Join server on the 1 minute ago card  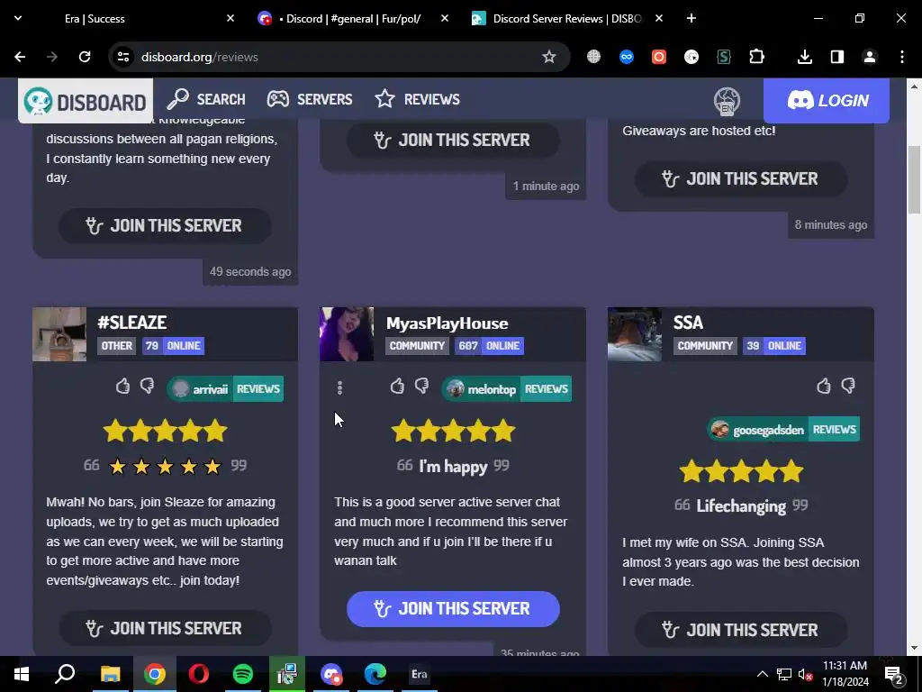point(453,140)
